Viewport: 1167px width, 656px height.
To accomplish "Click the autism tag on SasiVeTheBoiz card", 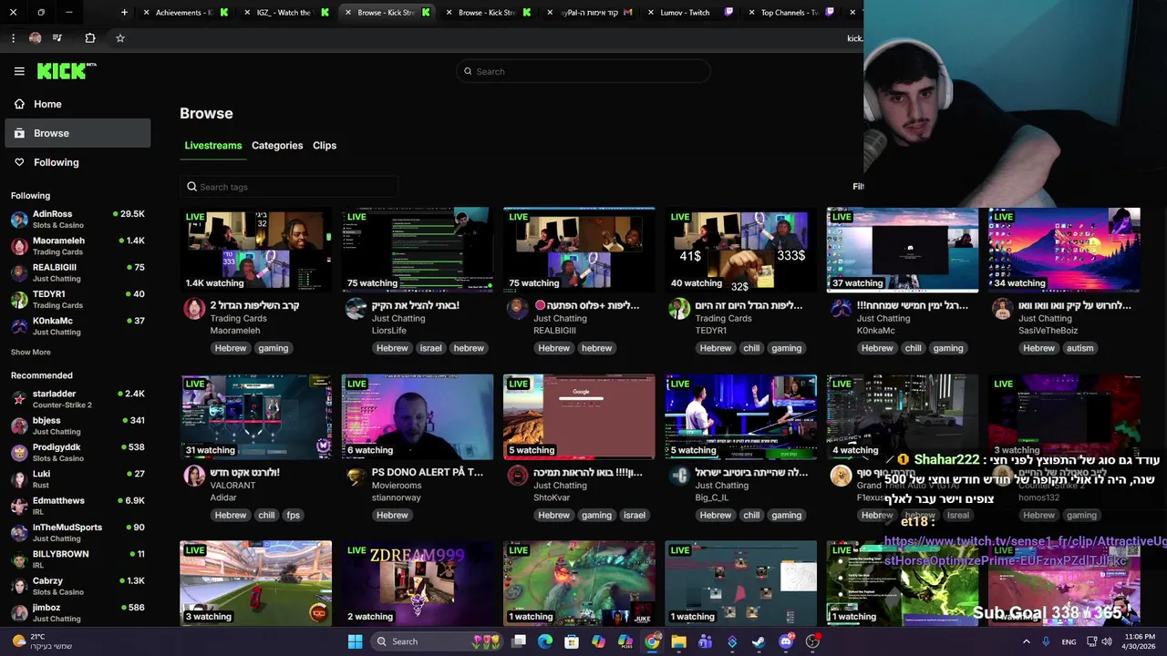I will [x=1079, y=348].
